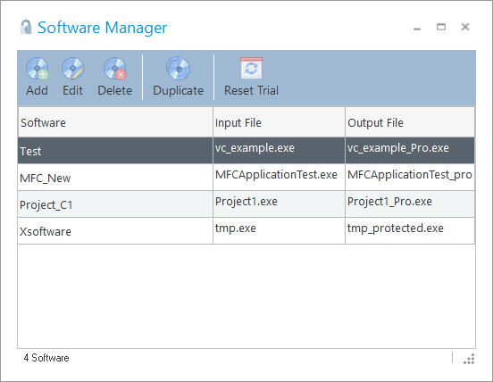
Task: Click the Add software disc icon
Action: pos(38,68)
